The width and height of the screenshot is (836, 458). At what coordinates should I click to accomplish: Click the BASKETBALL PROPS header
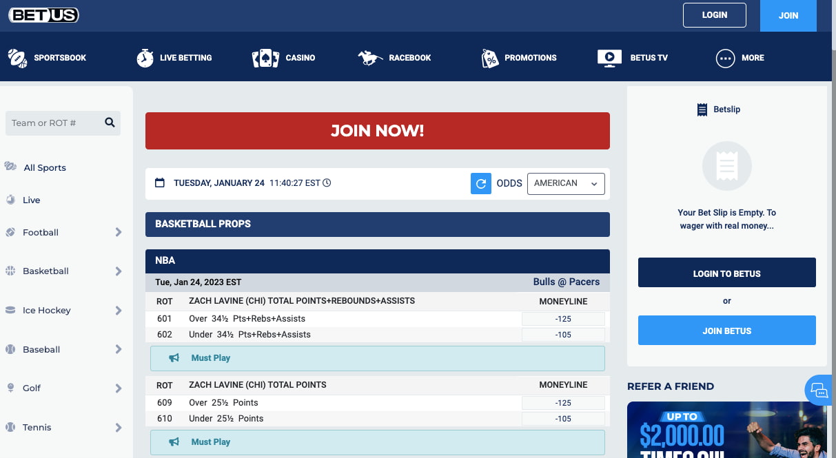(x=378, y=225)
